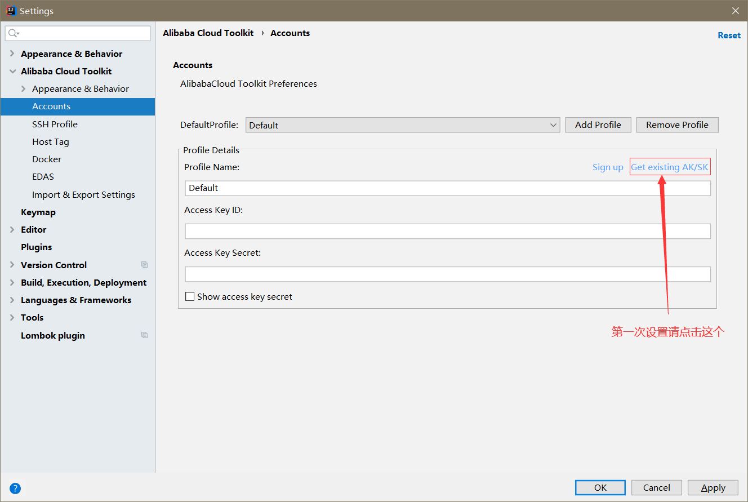Open the DefaultProfile dropdown
The image size is (748, 502).
(x=403, y=125)
